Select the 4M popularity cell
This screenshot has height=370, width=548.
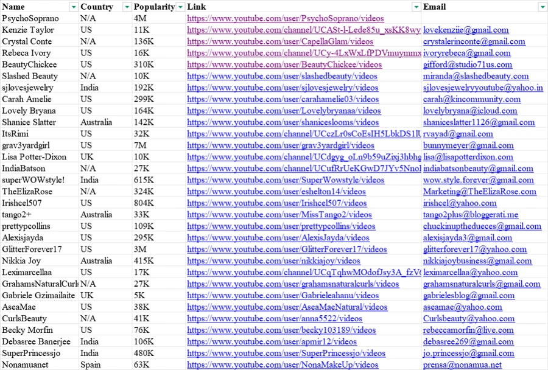pyautogui.click(x=159, y=18)
